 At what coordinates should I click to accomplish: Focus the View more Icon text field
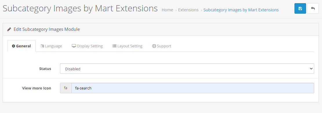(193, 88)
